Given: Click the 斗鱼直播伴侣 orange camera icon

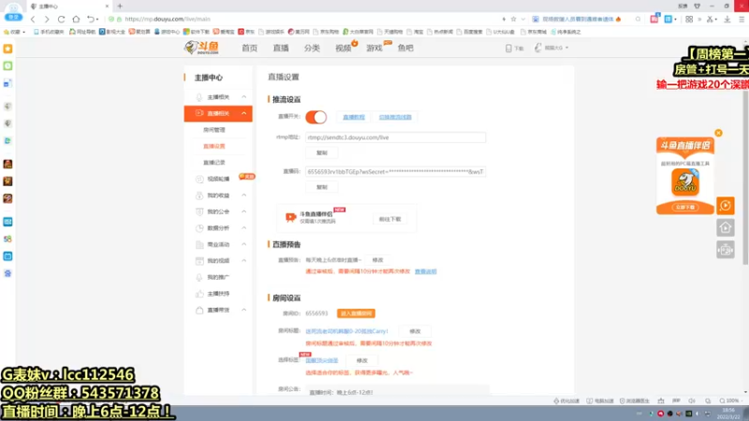Looking at the screenshot, I should coord(290,218).
